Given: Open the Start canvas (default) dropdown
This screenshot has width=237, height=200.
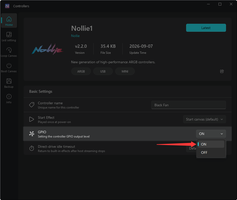Looking at the screenshot, I should coord(205,119).
